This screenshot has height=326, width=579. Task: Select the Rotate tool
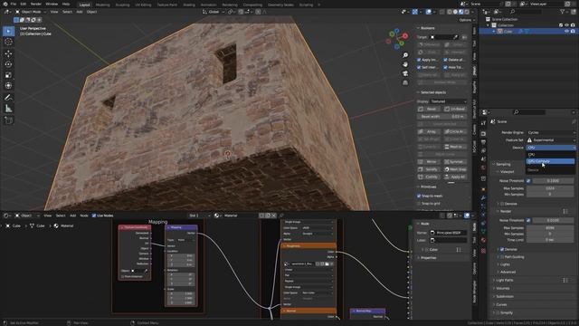coord(8,64)
